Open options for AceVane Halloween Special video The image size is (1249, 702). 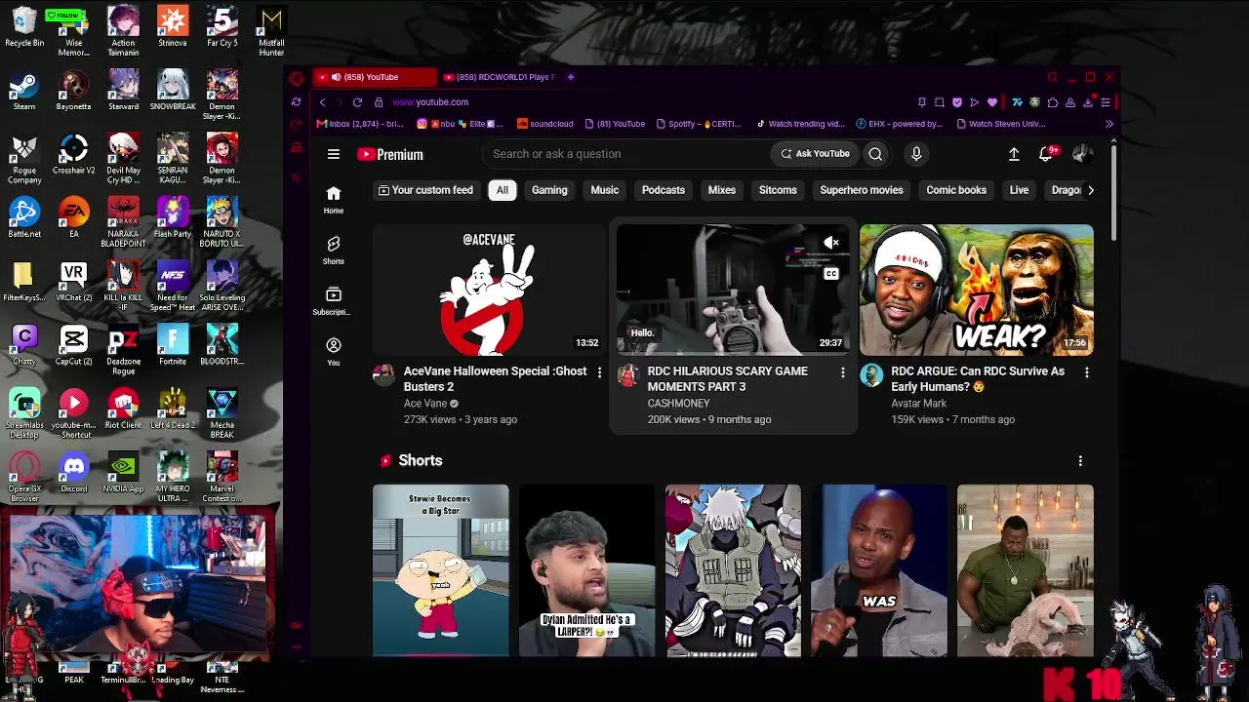point(599,372)
